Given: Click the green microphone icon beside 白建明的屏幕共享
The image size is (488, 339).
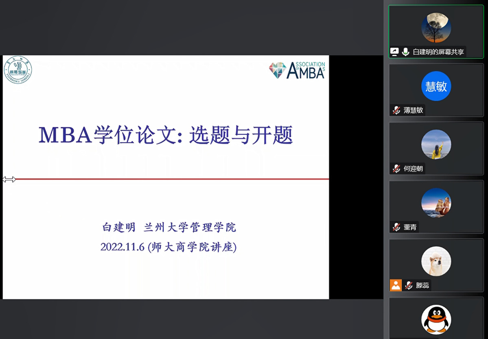Looking at the screenshot, I should pos(405,52).
